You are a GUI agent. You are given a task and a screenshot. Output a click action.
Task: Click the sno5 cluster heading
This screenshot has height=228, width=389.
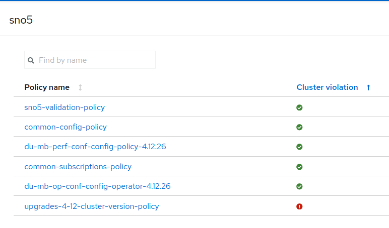point(21,21)
